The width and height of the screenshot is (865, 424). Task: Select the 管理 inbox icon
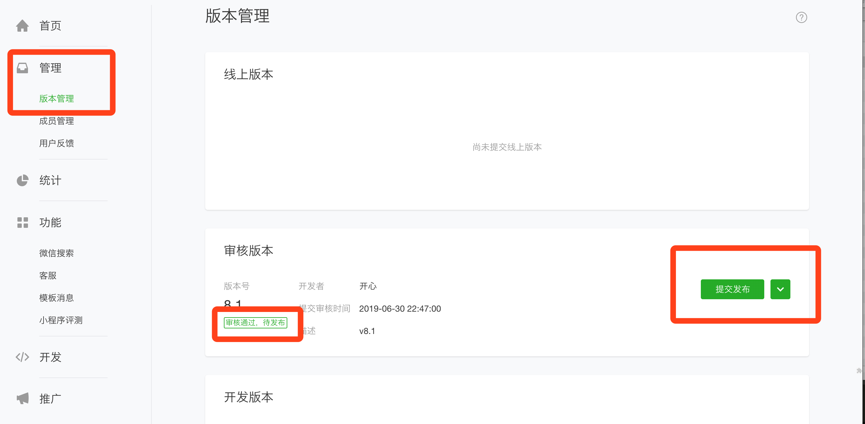coord(22,68)
